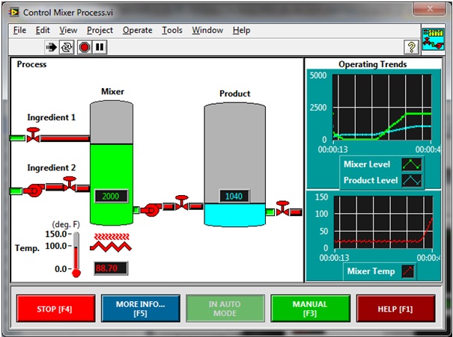Click the Pause toolbar icon
Image resolution: width=453 pixels, height=337 pixels.
pyautogui.click(x=100, y=47)
